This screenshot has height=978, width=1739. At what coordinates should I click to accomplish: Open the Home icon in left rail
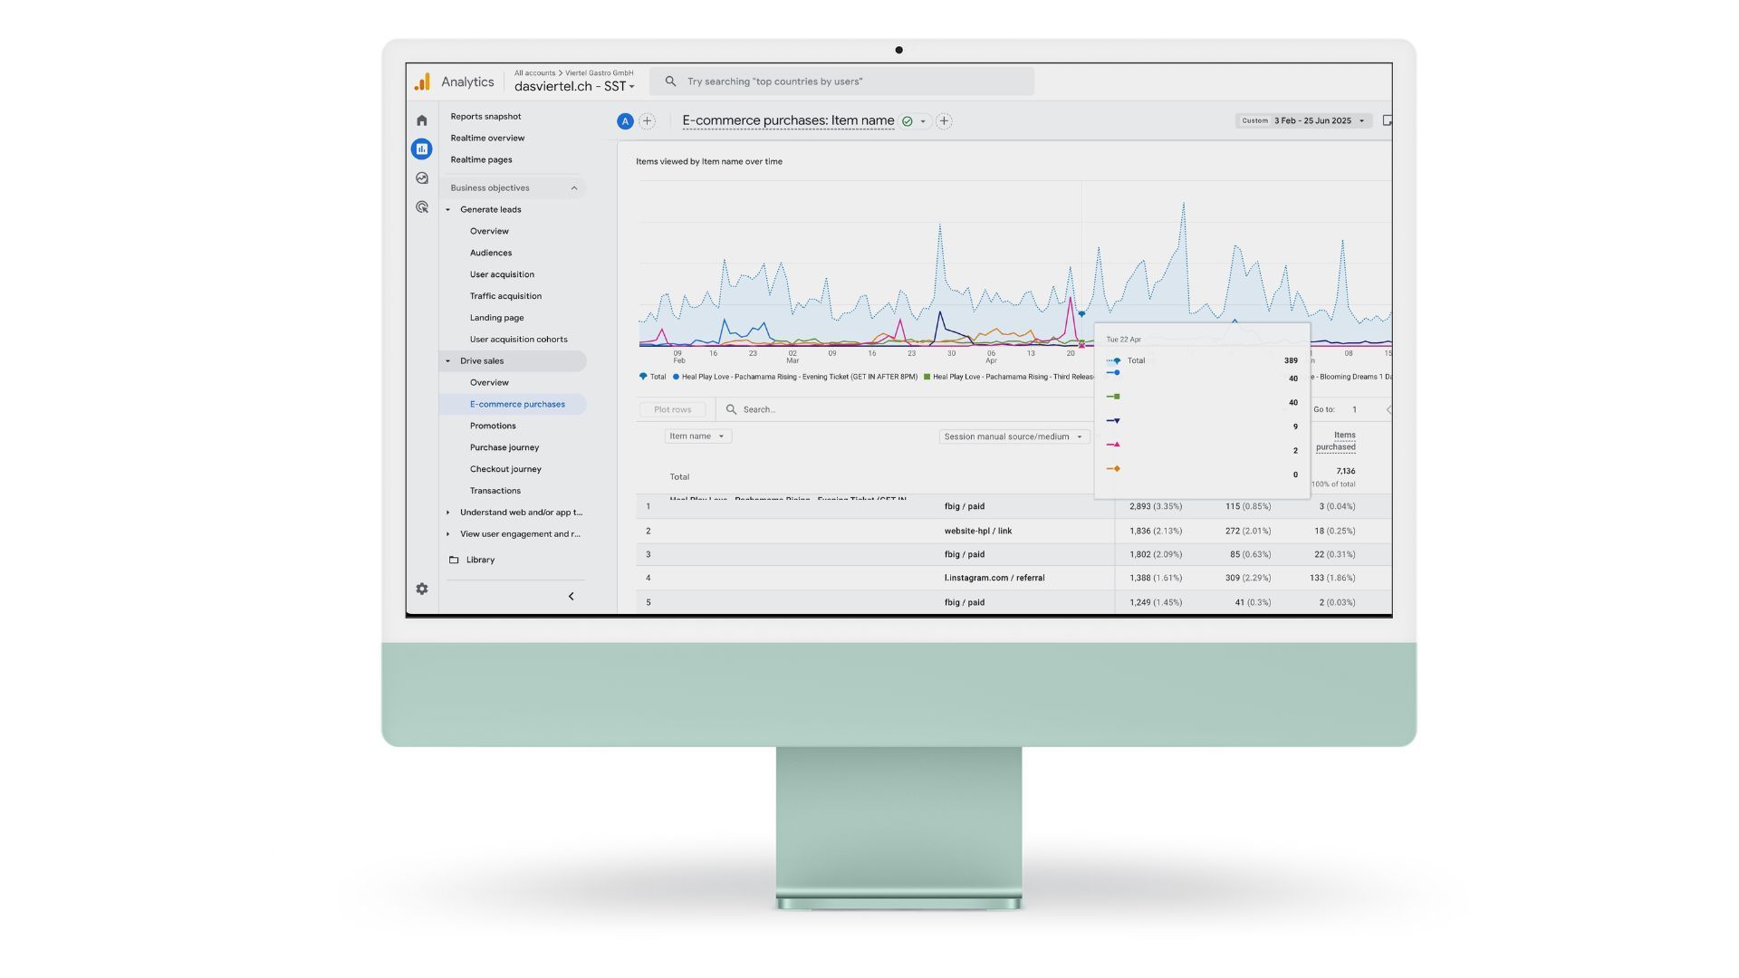(x=421, y=120)
